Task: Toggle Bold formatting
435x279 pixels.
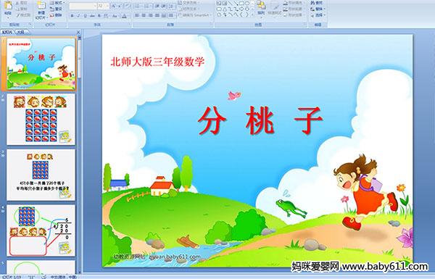Action: tap(72, 16)
